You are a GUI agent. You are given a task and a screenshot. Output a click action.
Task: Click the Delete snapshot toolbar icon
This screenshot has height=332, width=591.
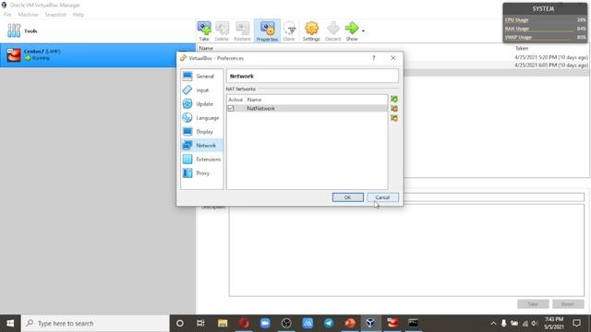tap(222, 30)
